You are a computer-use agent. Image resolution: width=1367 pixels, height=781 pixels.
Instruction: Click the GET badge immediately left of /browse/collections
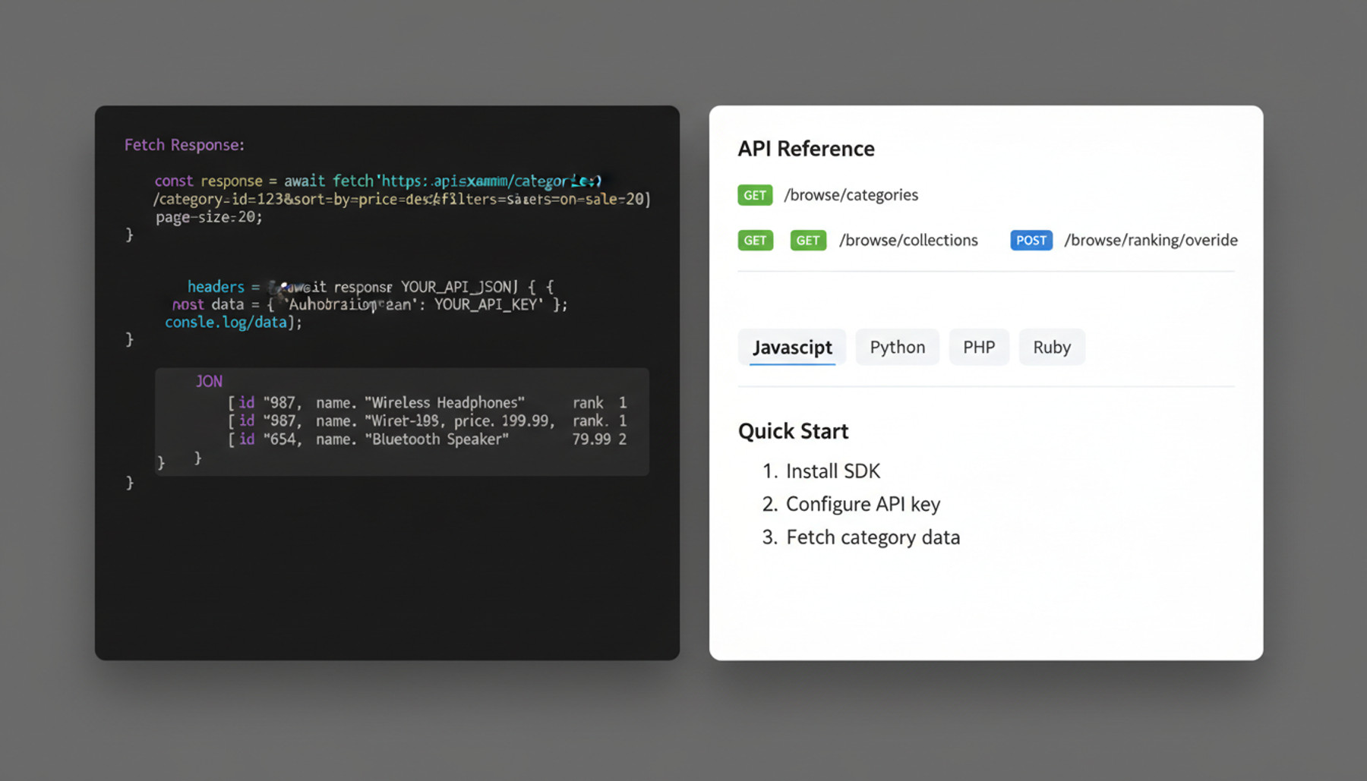pos(808,241)
